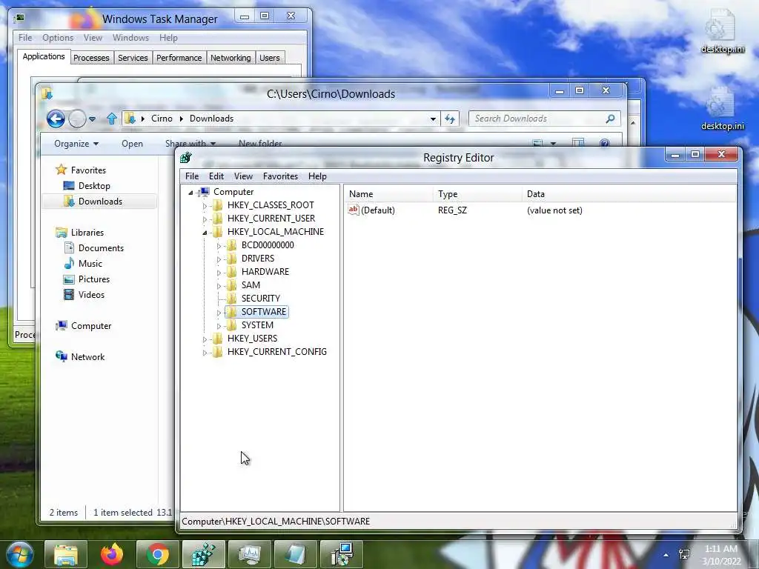Switch to Registry Editor taskbar button

pos(204,554)
